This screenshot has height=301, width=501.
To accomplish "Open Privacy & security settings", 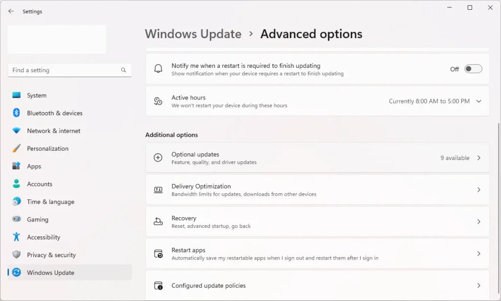I will tap(69, 255).
